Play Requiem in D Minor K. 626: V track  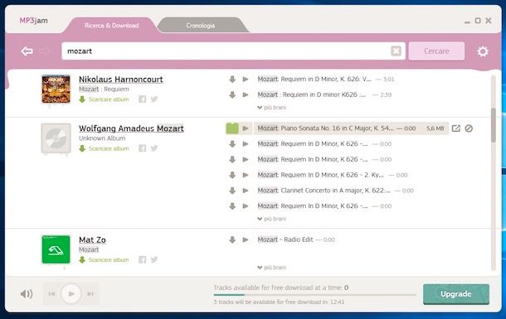click(x=246, y=80)
